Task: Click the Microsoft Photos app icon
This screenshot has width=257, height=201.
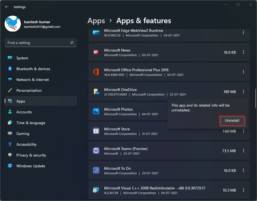Action: click(96, 111)
